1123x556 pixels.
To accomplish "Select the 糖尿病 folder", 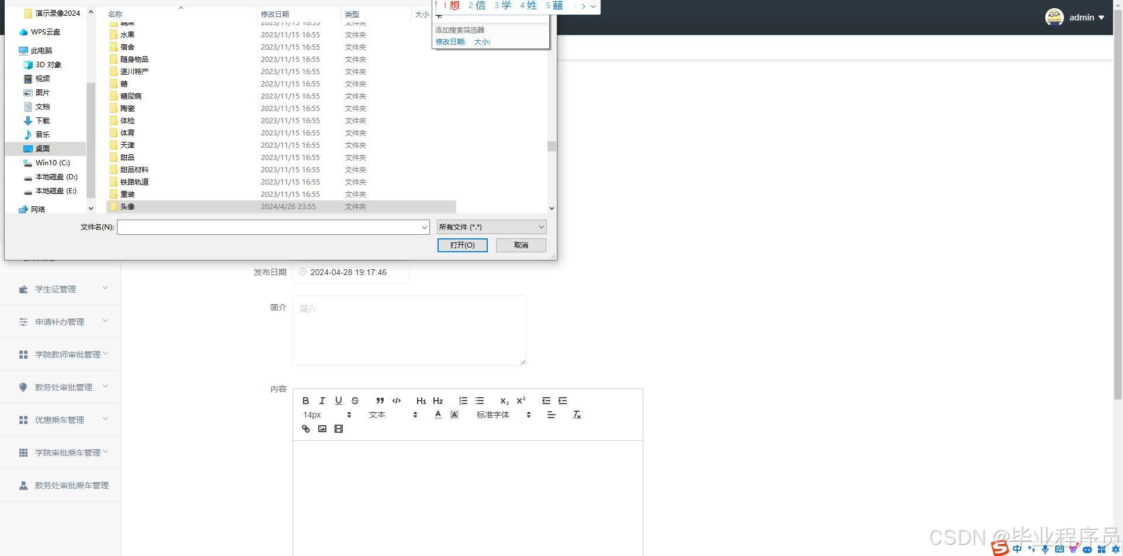I will pos(281,96).
